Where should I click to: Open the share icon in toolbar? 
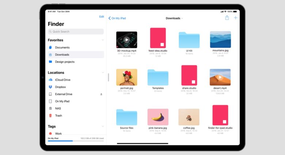click(x=227, y=18)
